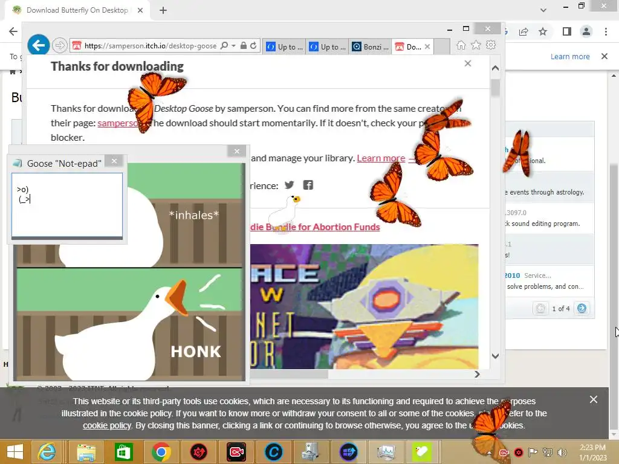619x464 pixels.
Task: Launch Internet Explorer from taskbar
Action: (47, 452)
